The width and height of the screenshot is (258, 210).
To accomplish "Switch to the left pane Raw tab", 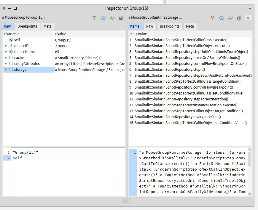I will coord(7,26).
